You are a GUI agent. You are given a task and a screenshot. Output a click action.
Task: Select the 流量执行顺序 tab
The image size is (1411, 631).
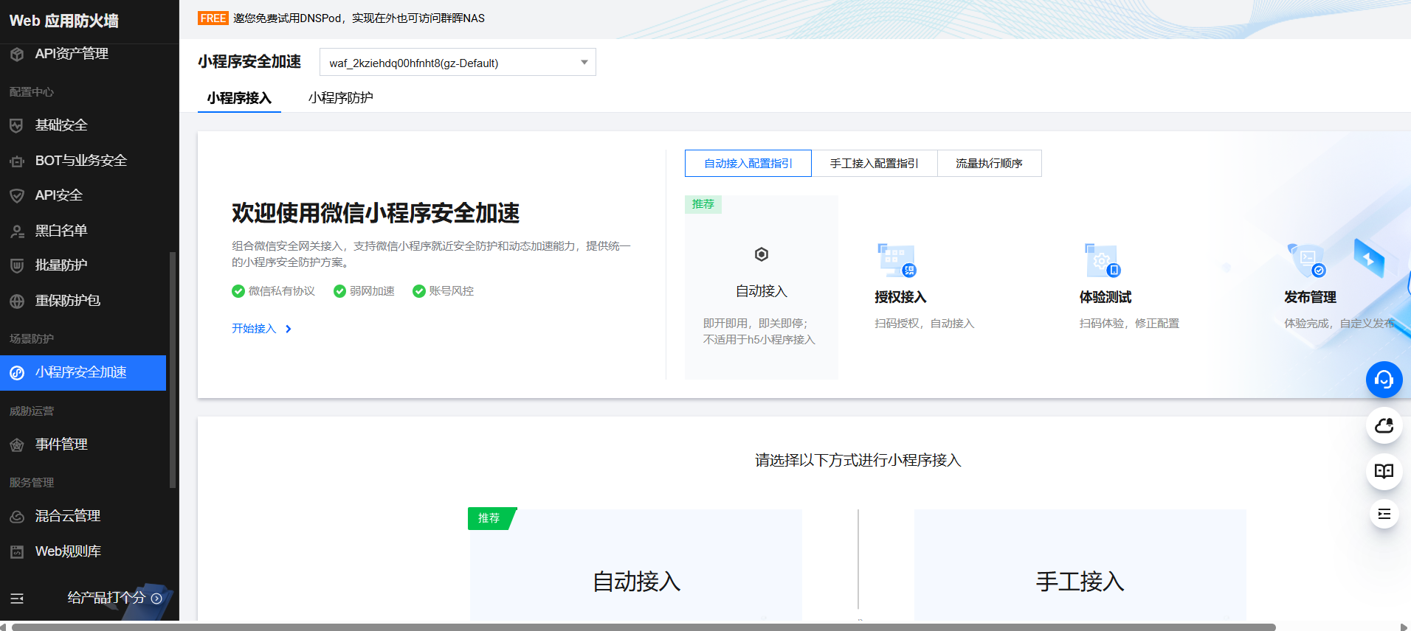[990, 164]
